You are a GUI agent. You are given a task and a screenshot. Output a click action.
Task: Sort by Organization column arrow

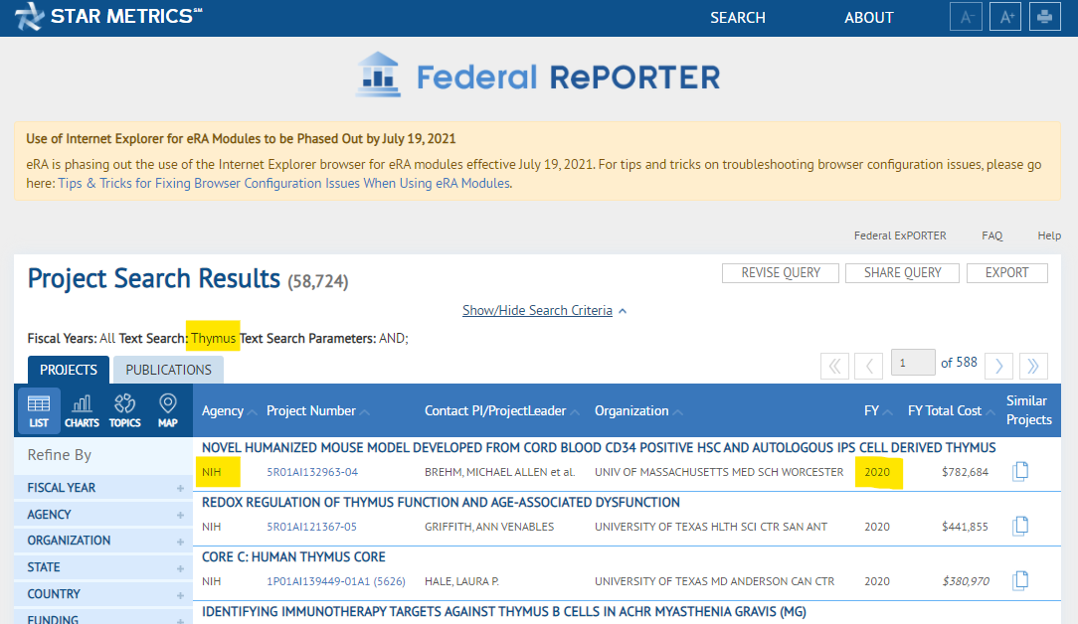click(678, 412)
